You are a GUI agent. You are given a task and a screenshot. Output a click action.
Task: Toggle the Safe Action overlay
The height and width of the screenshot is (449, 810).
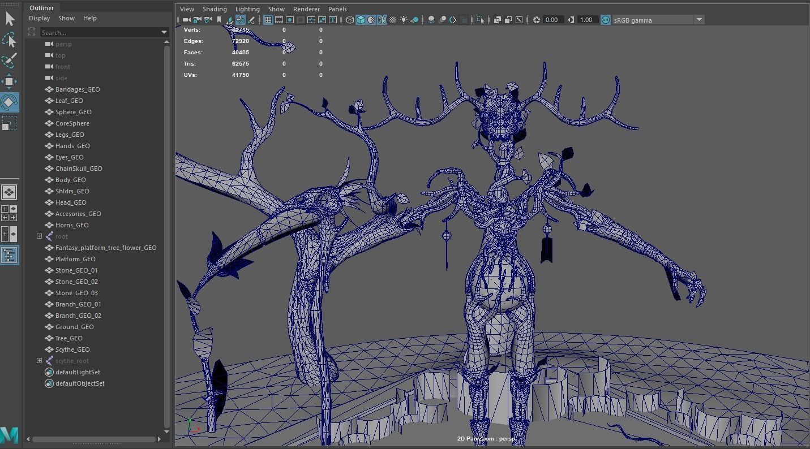click(322, 20)
